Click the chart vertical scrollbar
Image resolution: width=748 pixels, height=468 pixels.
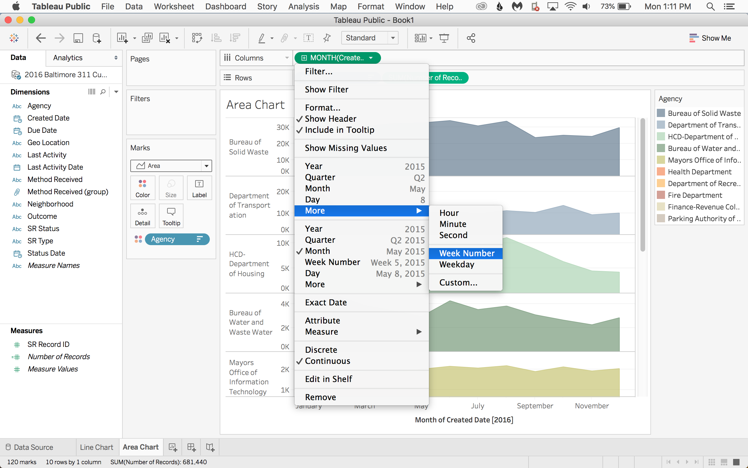643,185
